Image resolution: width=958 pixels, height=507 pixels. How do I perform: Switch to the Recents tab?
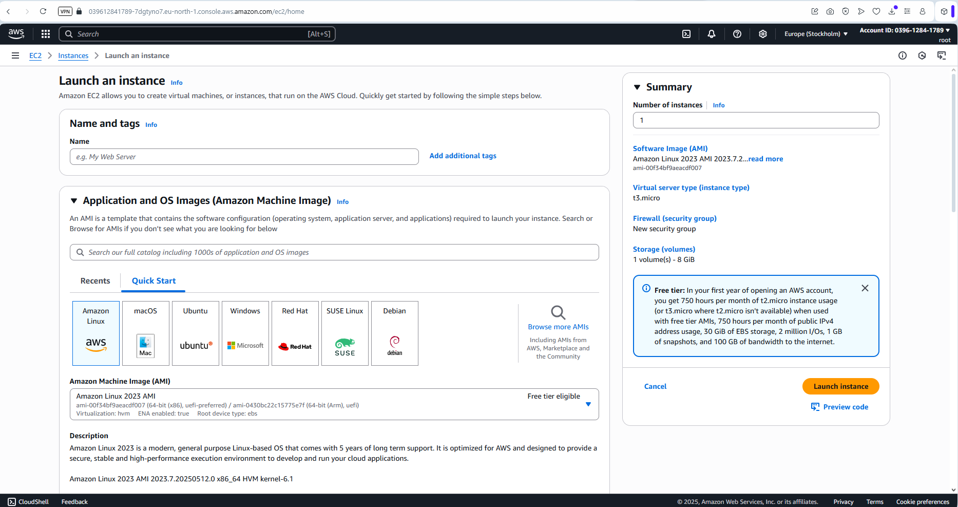[95, 281]
